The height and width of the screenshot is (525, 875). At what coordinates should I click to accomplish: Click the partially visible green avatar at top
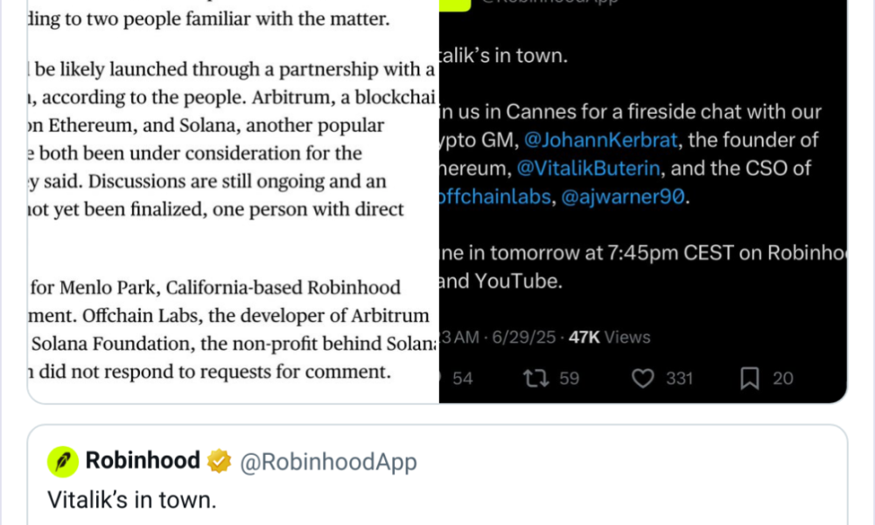[453, 4]
